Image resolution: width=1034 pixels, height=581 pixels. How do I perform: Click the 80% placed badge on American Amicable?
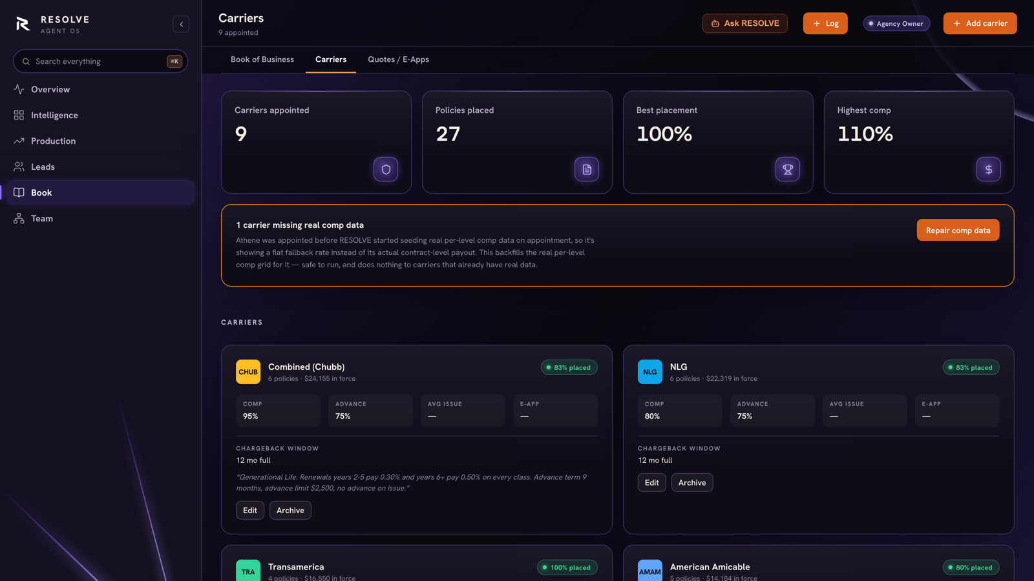971,567
